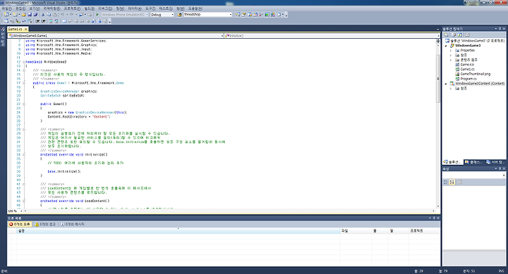This screenshot has width=508, height=274.
Task: Open the View (보기) menu
Action: point(35,8)
